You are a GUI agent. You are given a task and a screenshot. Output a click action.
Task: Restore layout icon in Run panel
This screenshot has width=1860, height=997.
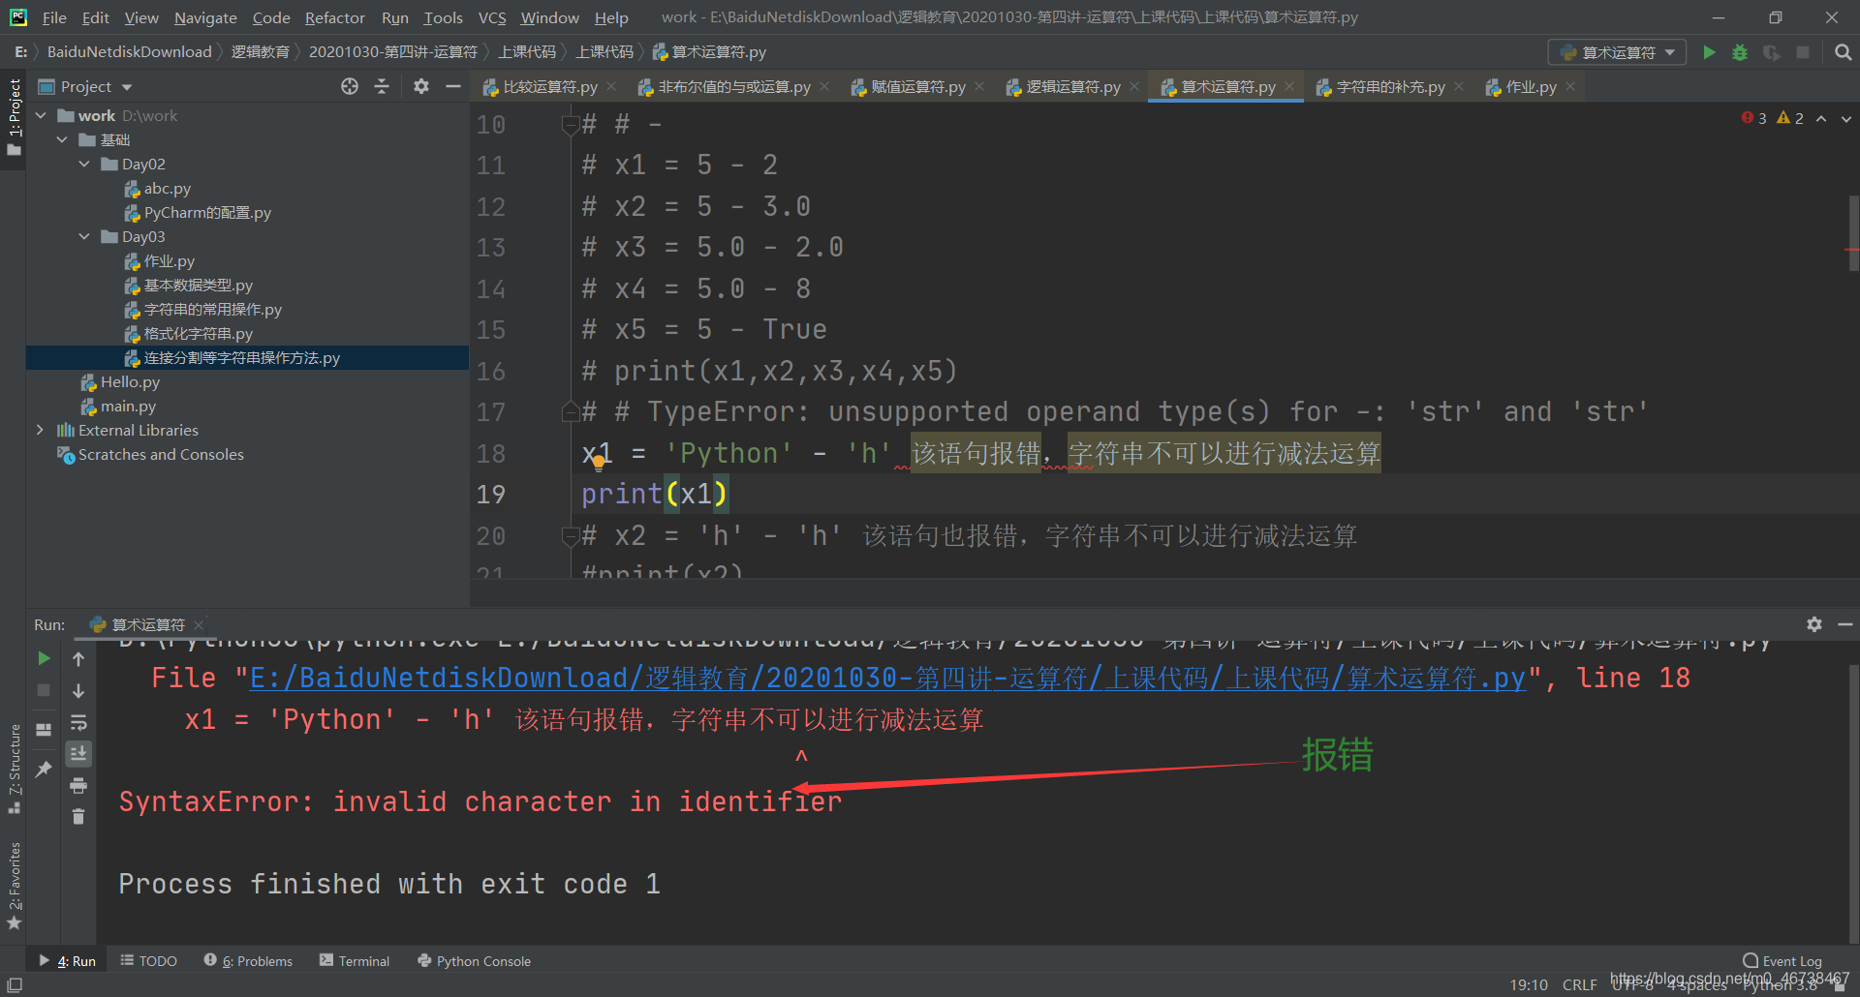[44, 729]
